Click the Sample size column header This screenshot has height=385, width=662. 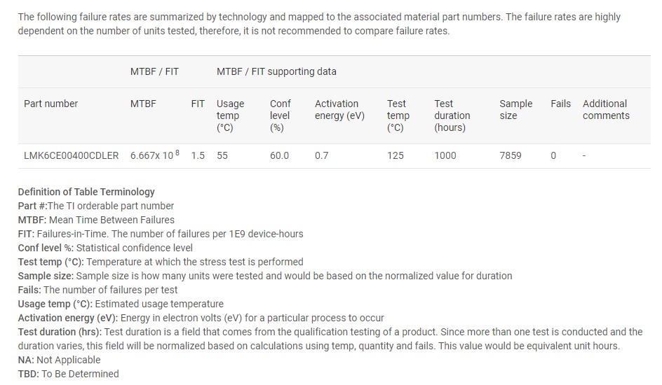[515, 110]
